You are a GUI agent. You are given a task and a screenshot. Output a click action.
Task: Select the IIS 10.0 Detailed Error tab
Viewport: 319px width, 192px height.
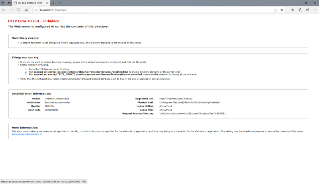30,3
